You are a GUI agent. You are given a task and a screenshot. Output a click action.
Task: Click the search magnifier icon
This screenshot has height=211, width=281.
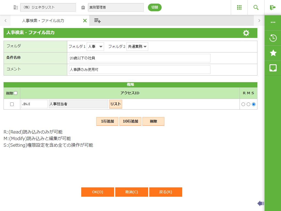coord(256,7)
